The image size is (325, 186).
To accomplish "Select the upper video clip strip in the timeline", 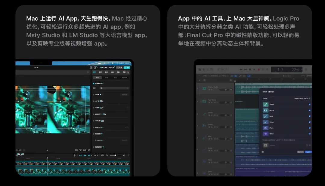I will tap(73, 163).
